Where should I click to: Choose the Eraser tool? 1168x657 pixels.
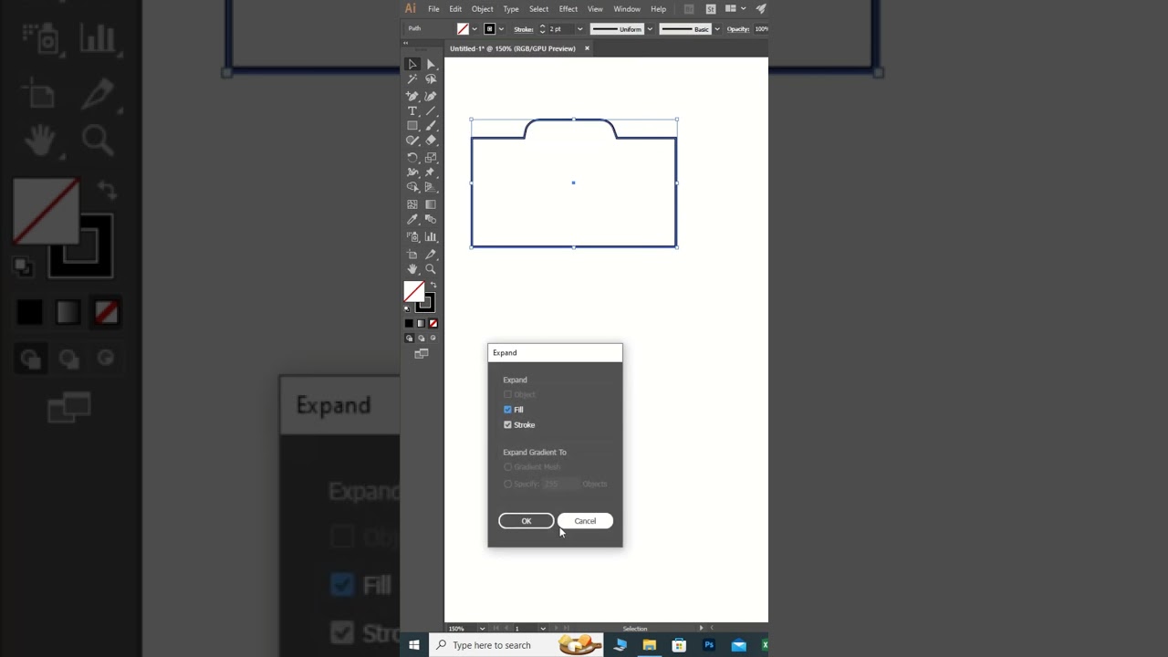coord(431,141)
